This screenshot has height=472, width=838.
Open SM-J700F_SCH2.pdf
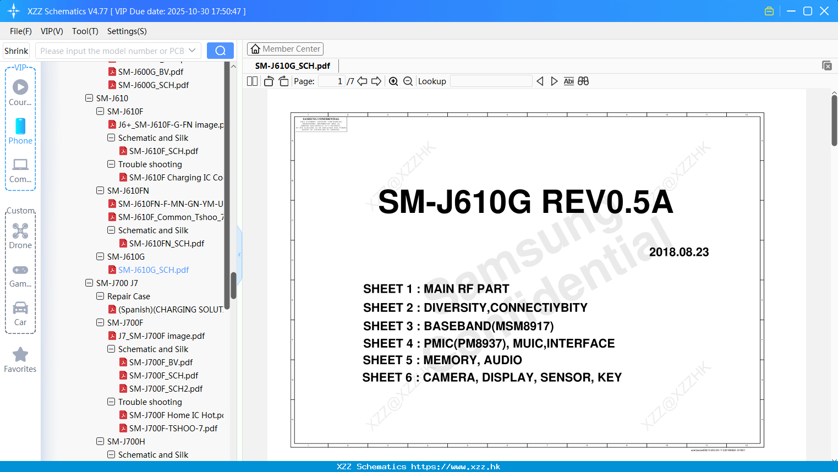166,388
